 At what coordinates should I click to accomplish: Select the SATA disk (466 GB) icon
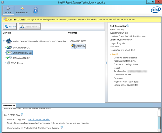[x=9, y=47]
